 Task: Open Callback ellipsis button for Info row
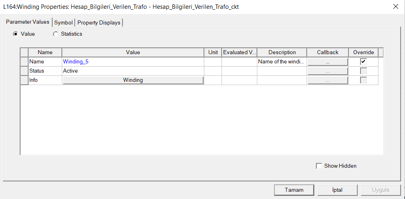point(328,80)
